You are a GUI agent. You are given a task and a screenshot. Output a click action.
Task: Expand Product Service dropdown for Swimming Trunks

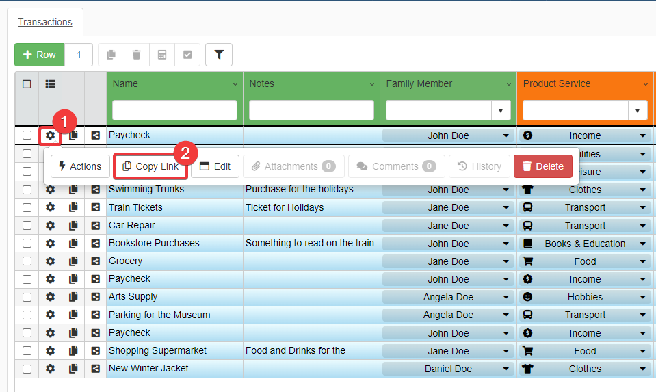coord(642,190)
